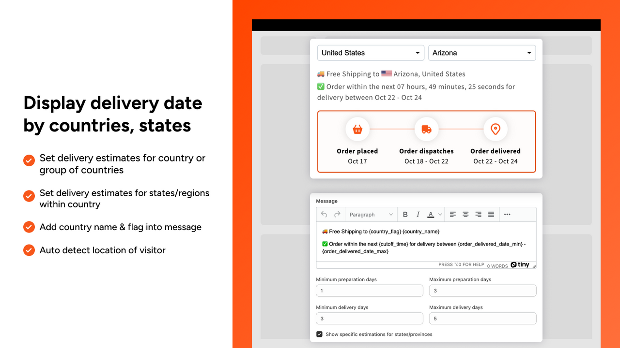
Task: Click the US flag in the shipping message
Action: [x=387, y=73]
